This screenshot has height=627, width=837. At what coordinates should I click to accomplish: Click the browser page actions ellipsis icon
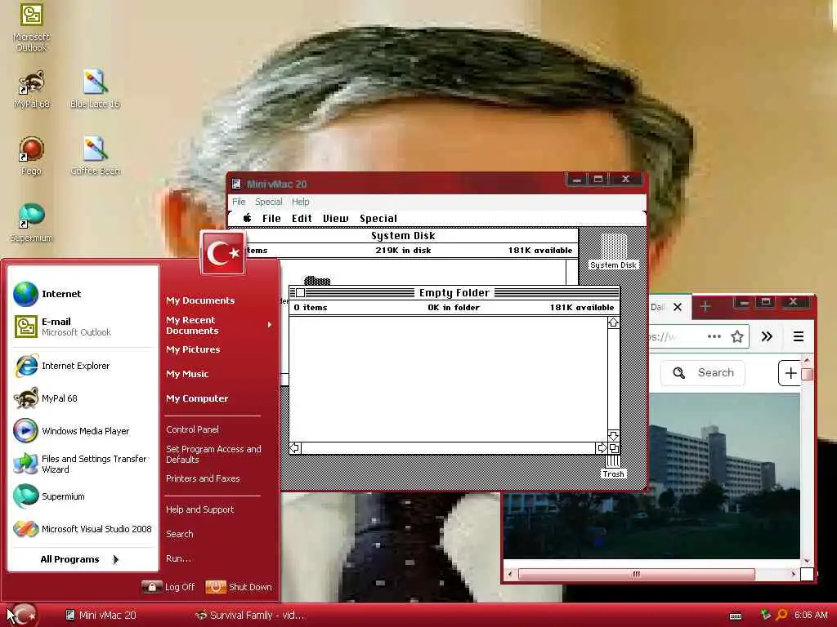pos(714,336)
